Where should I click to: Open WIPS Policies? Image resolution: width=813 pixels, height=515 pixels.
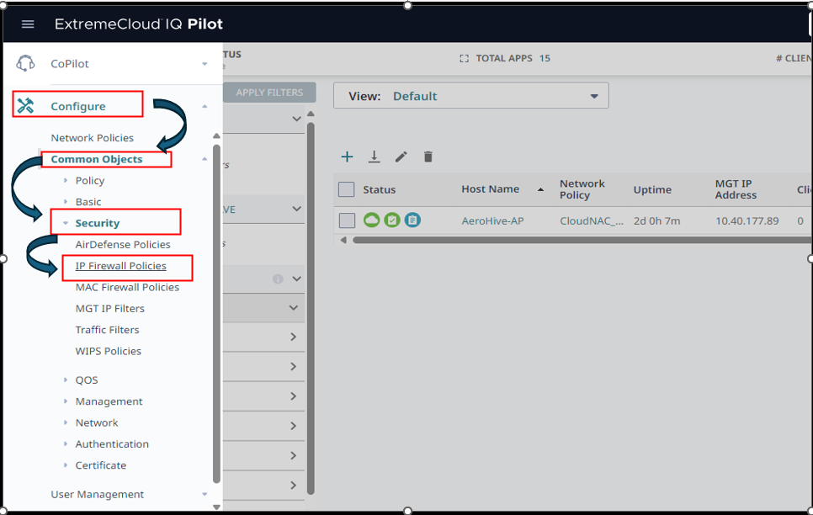[x=109, y=351]
